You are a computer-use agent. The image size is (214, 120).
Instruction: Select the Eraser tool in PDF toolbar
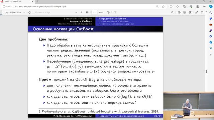point(29,12)
